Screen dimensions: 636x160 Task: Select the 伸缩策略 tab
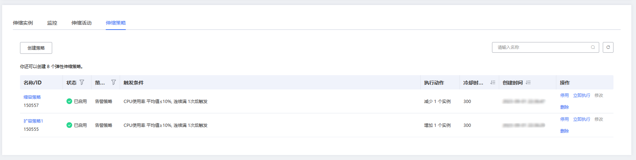click(116, 23)
